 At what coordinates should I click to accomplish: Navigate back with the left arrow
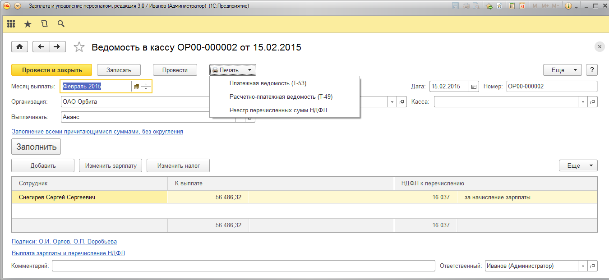coord(41,47)
